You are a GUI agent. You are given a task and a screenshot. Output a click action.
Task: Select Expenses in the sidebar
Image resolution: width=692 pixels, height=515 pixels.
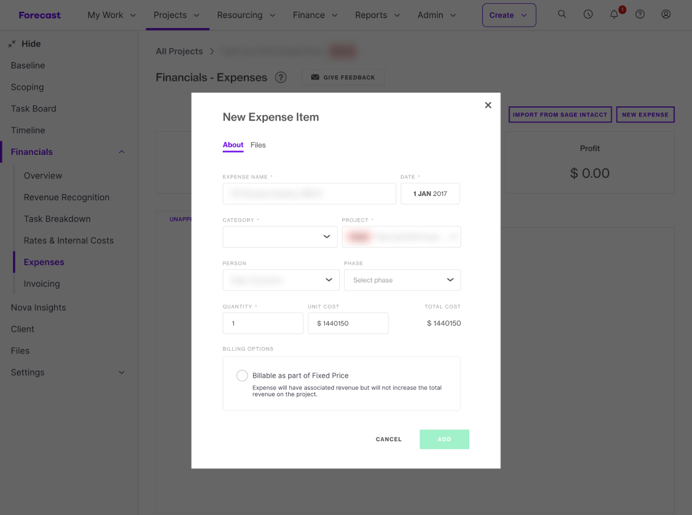pos(44,262)
